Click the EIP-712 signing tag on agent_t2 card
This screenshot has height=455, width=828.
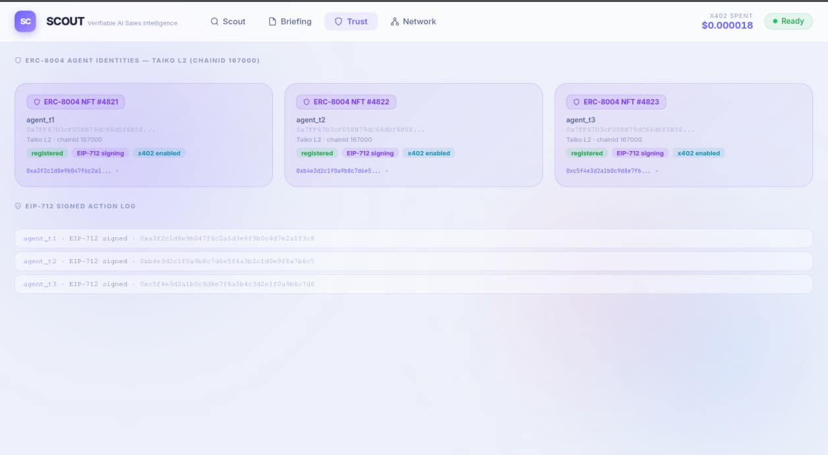pos(370,153)
